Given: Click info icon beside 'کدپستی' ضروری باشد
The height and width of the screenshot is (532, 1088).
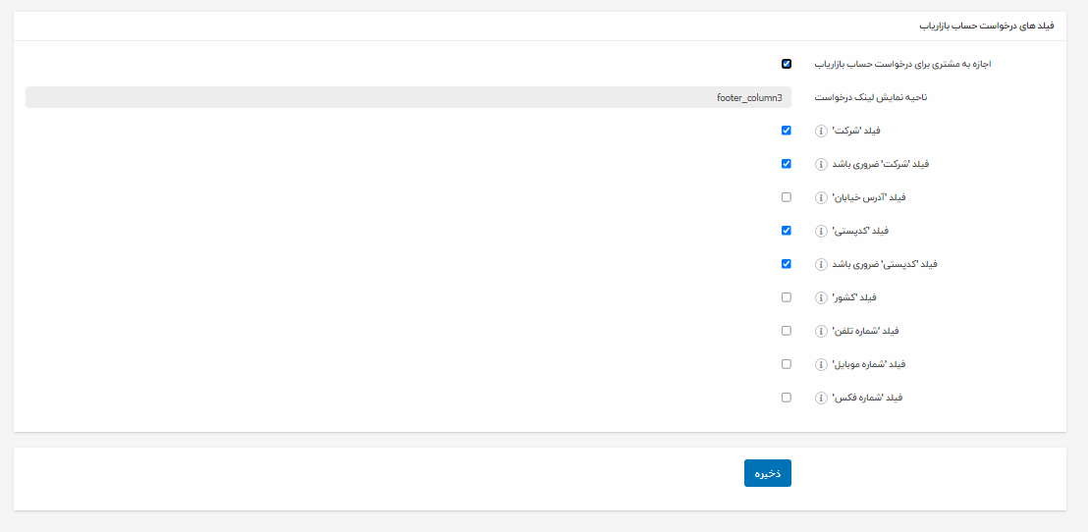Looking at the screenshot, I should [x=822, y=264].
